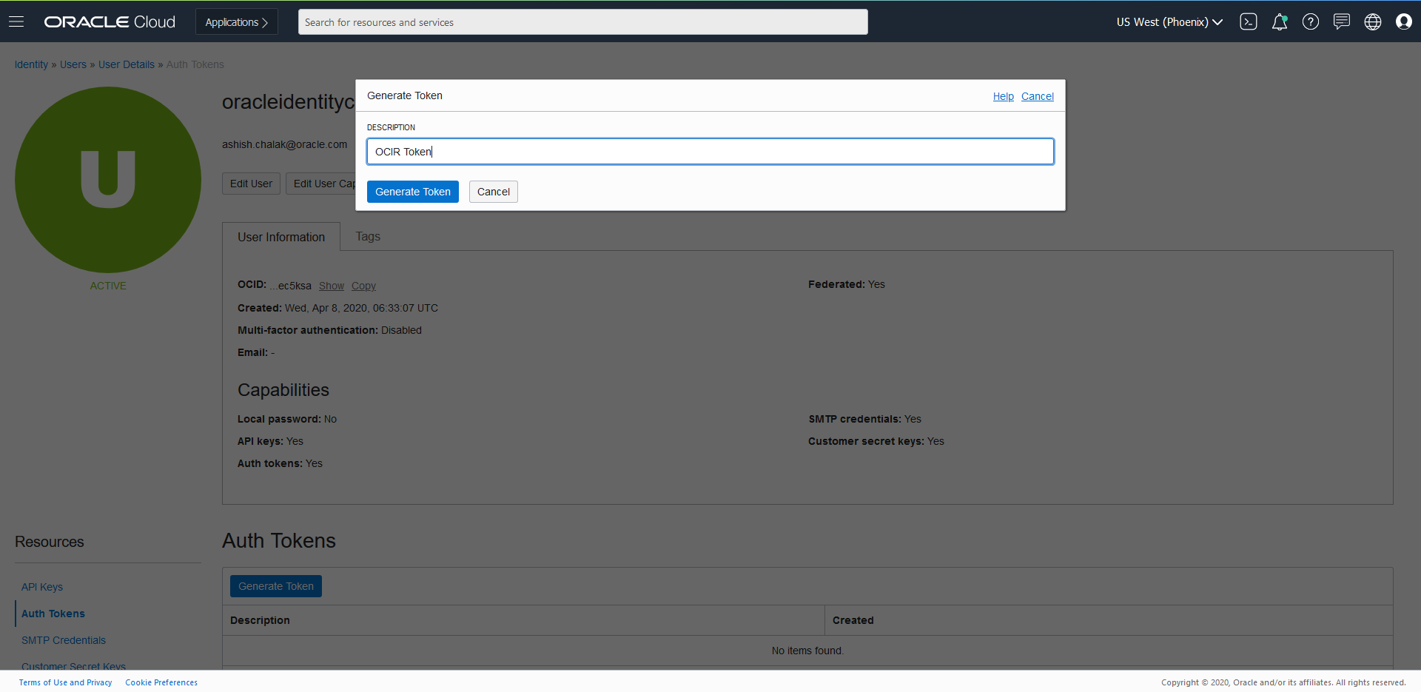Go to Identity breadcrumb
The height and width of the screenshot is (692, 1421).
pos(31,64)
